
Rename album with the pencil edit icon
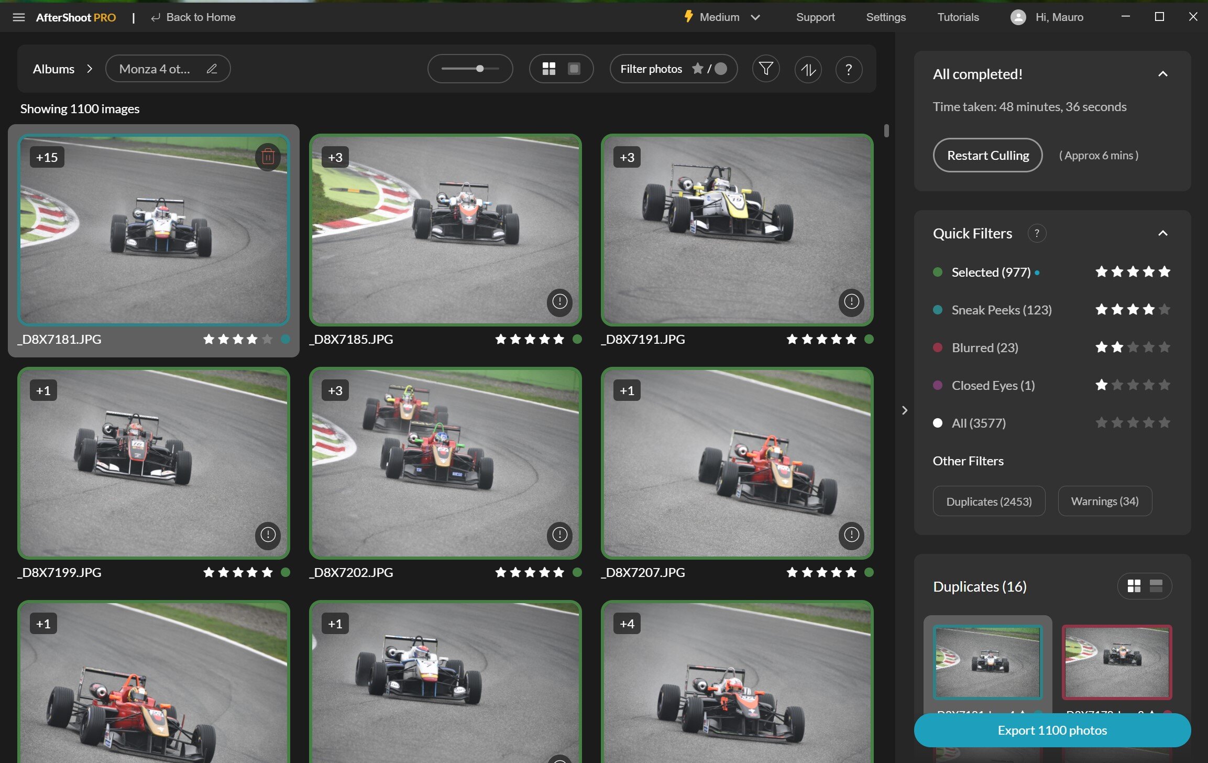[x=212, y=69]
